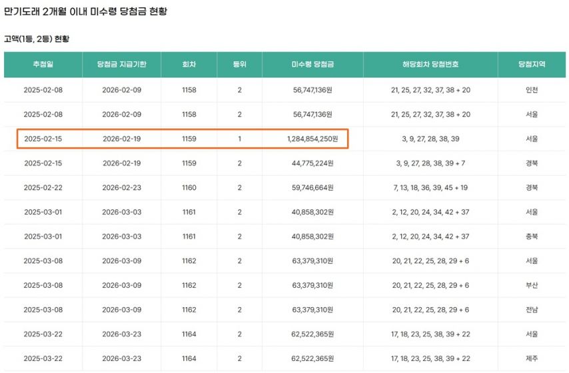The height and width of the screenshot is (373, 569).
Task: Click the 해당회차 당첨번호 column header
Action: 430,65
